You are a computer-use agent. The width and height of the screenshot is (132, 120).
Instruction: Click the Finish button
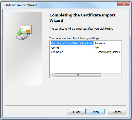95,112
